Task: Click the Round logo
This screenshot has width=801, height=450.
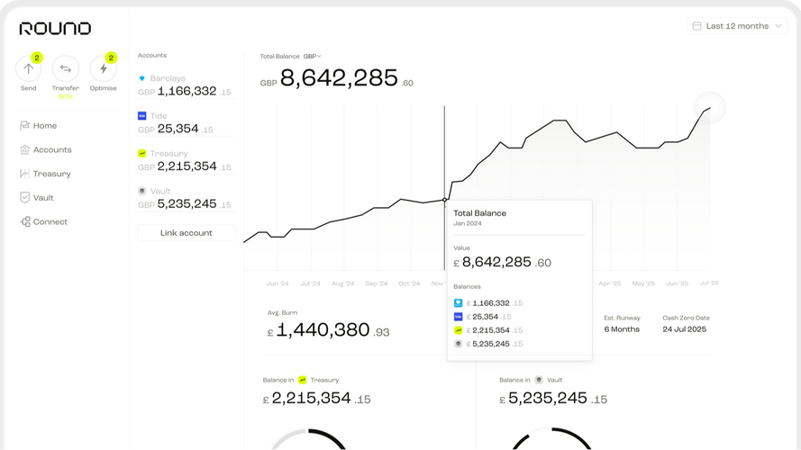Action: pos(55,29)
